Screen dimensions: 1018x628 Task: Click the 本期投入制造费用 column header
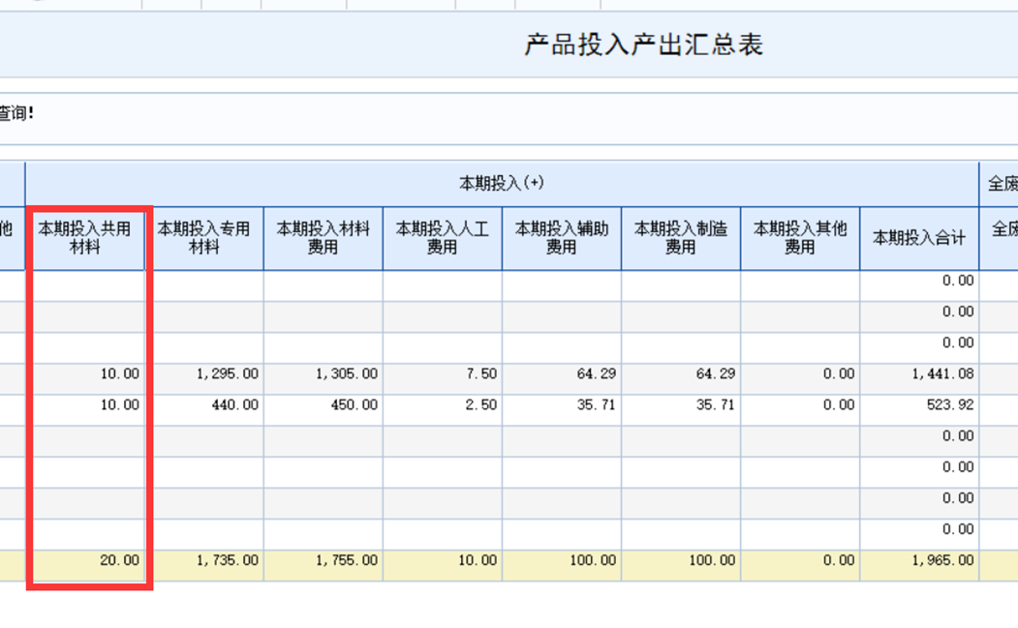(681, 238)
